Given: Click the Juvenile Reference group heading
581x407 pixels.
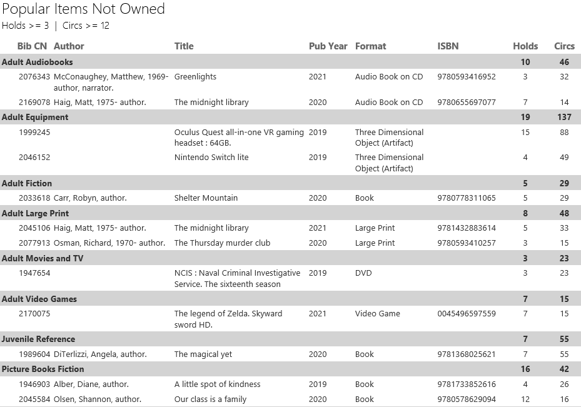Looking at the screenshot, I should tap(38, 339).
